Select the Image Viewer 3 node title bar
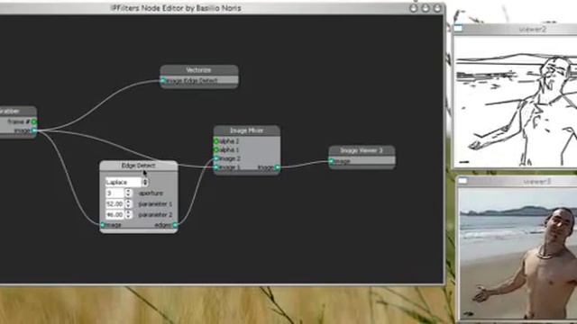The height and width of the screenshot is (324, 577). 362,150
